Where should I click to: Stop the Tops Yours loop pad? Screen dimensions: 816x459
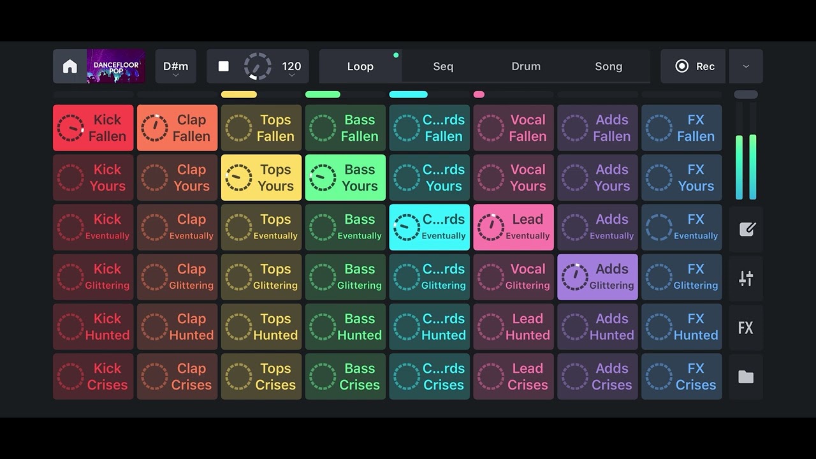[261, 178]
